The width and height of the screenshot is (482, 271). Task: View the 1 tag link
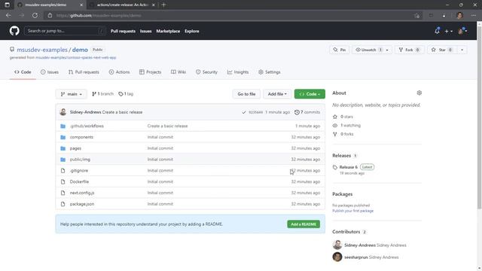(x=126, y=94)
